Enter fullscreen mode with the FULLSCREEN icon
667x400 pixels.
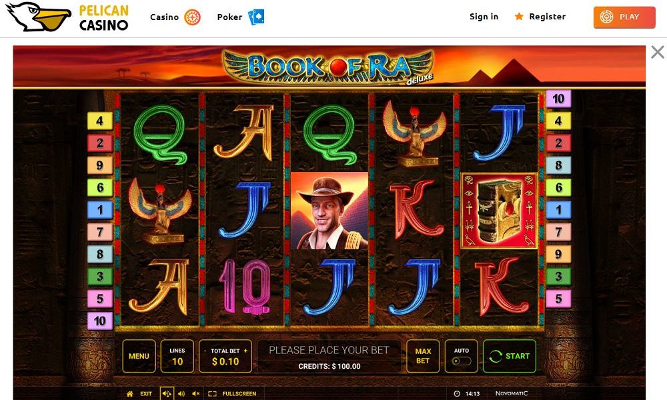pyautogui.click(x=213, y=393)
